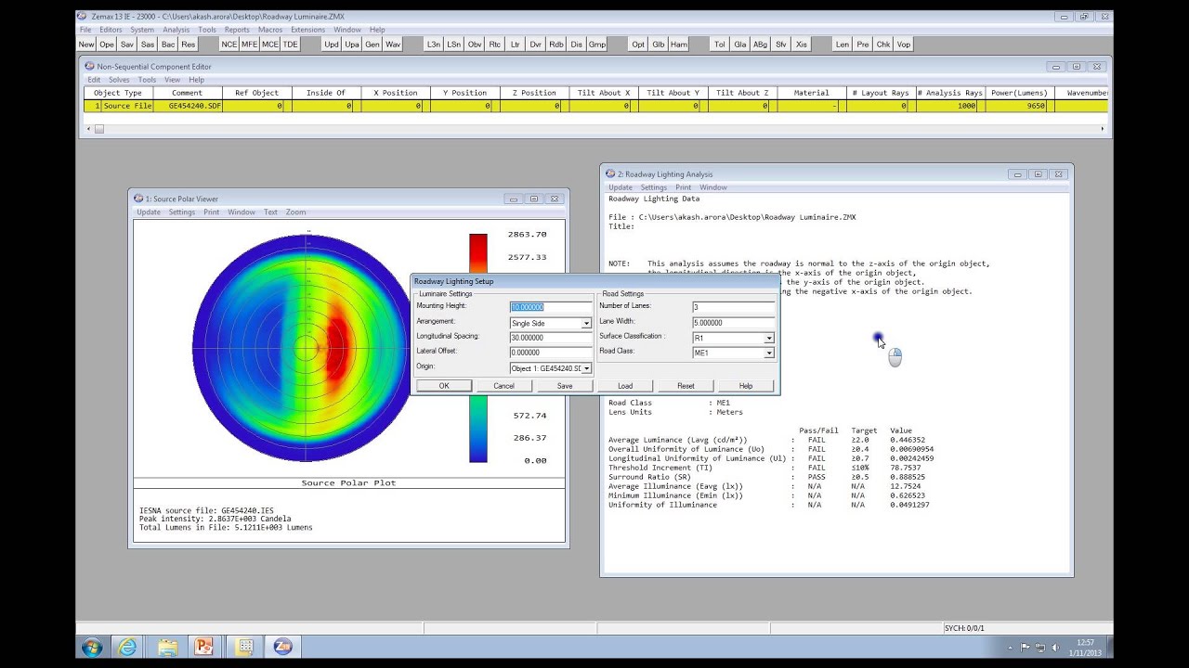
Task: Open the NCE editor toolbar button
Action: pos(229,45)
